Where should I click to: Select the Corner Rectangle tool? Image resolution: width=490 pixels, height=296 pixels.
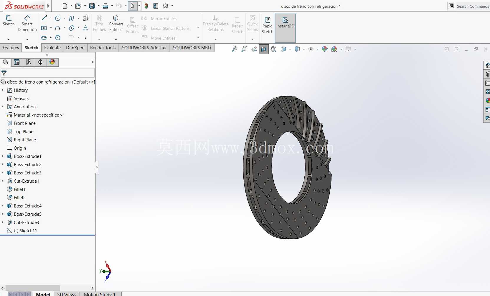click(44, 28)
